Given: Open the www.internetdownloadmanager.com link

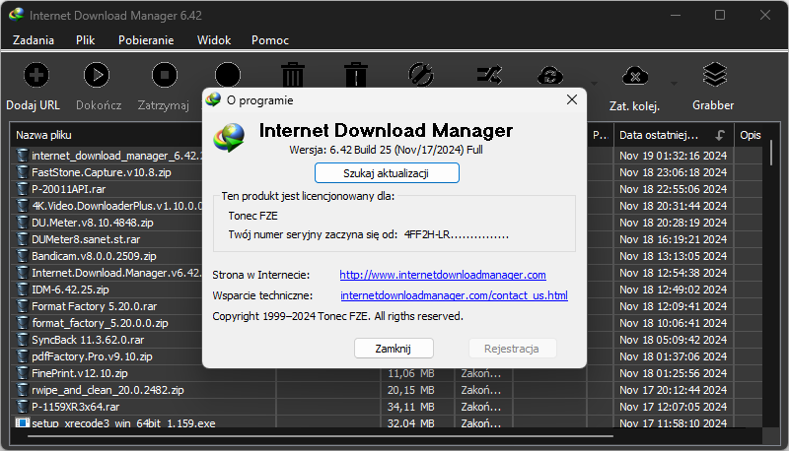Looking at the screenshot, I should [443, 275].
